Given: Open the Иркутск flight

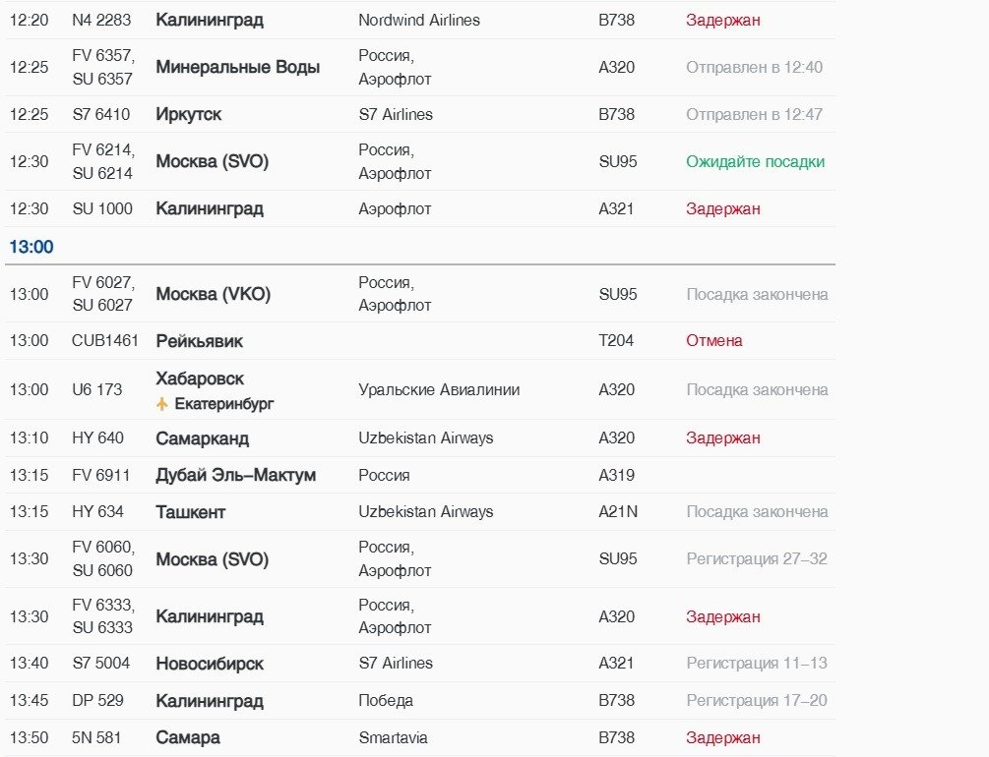Looking at the screenshot, I should 188,115.
